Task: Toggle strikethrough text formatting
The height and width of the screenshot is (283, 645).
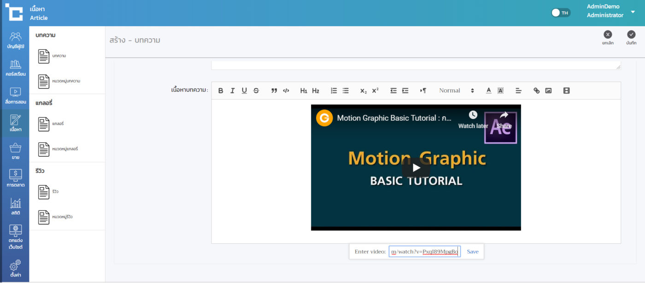Action: 256,91
